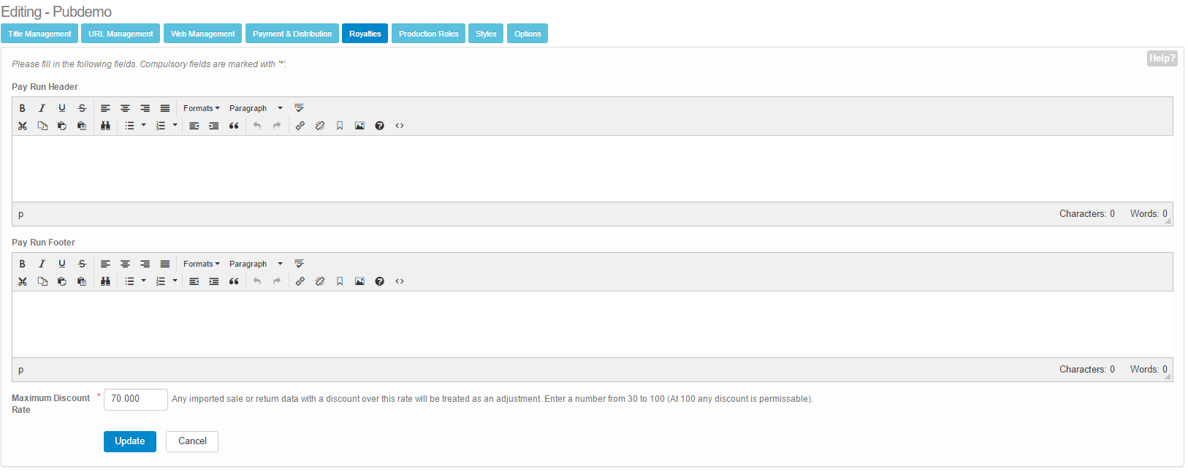Increase indent in Pay Run Header editor
The height and width of the screenshot is (472, 1188).
pos(214,126)
